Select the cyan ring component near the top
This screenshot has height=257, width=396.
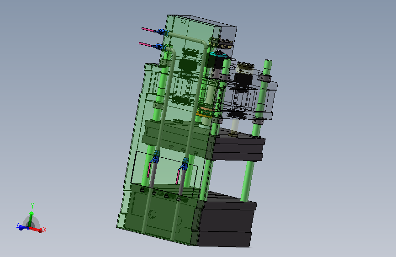pyautogui.click(x=218, y=54)
